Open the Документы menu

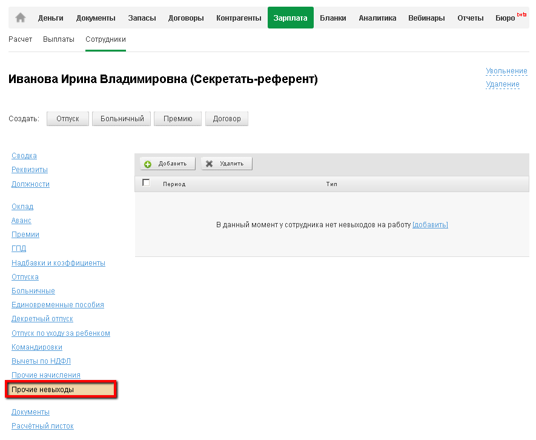[96, 18]
